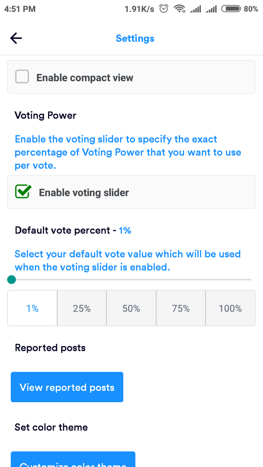Open the alarm icon in the status bar
Viewport: 263px width, 467px height.
pos(163,8)
